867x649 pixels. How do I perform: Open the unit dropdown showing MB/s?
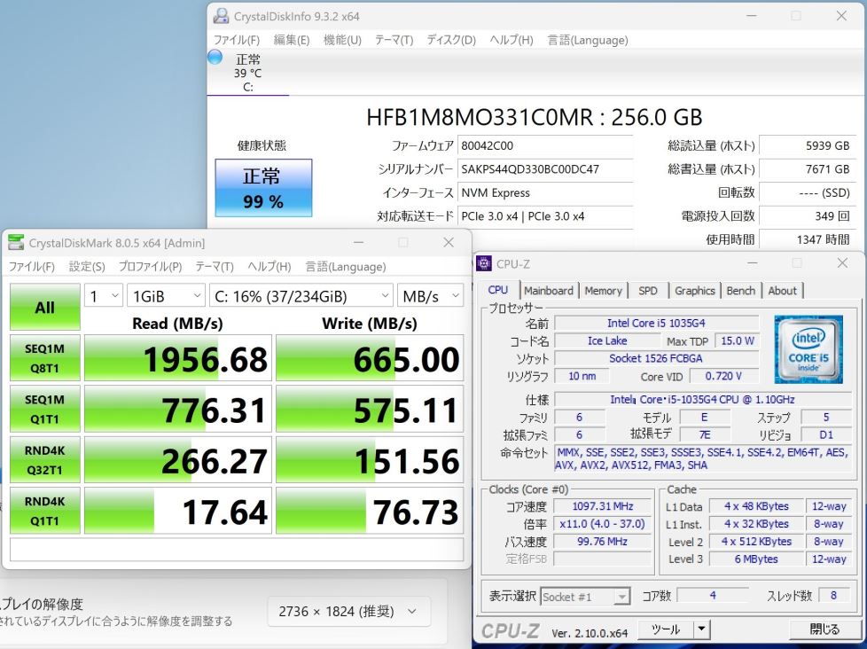430,296
